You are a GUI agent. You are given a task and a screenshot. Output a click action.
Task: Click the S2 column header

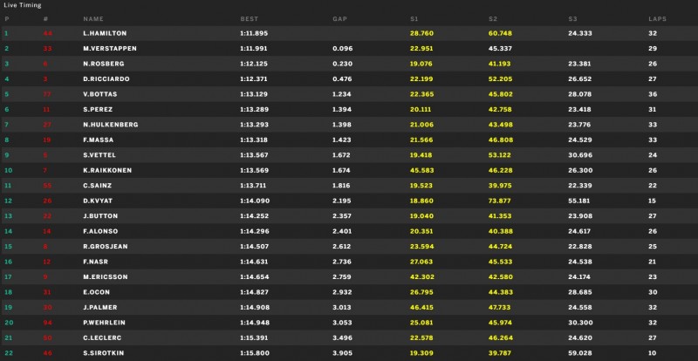pyautogui.click(x=492, y=19)
